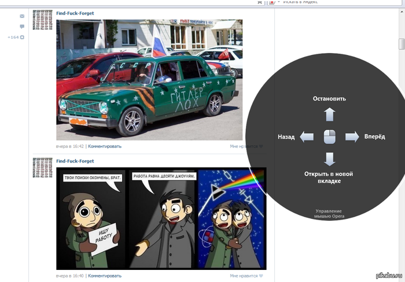Like the comic post via 'Мне нравится'
Viewport: 405px width, 282px height.
pyautogui.click(x=246, y=276)
